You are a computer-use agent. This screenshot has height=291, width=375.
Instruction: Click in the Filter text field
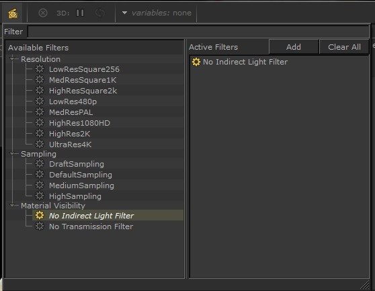198,32
